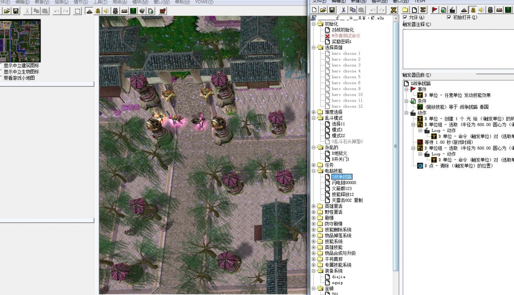Open Variables editor yellow X icon
Image resolution: width=514 pixels, height=295 pixels.
pos(394,10)
